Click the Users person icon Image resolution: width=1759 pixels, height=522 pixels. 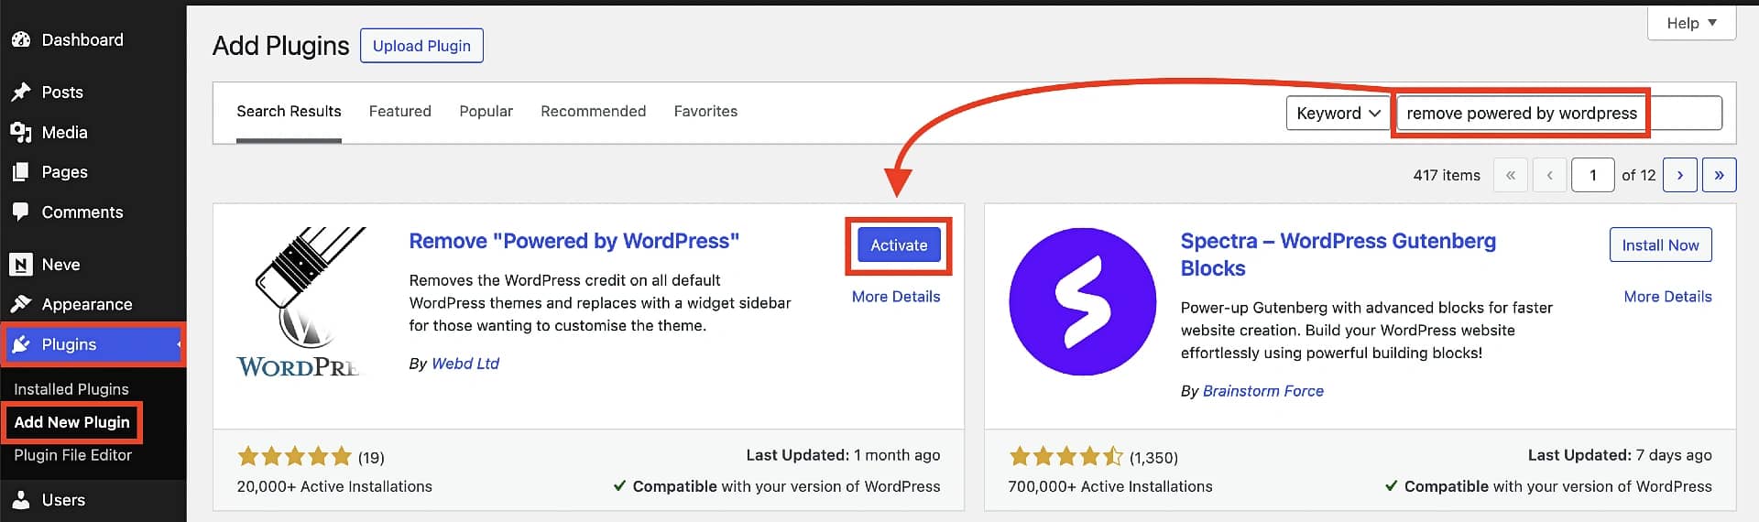pos(20,499)
